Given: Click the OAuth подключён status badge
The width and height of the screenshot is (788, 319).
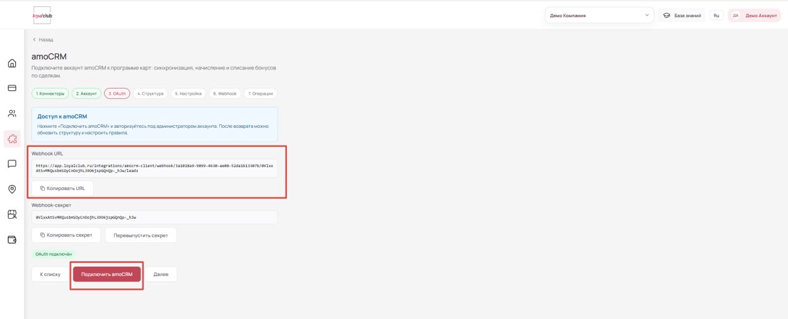Looking at the screenshot, I should point(54,254).
